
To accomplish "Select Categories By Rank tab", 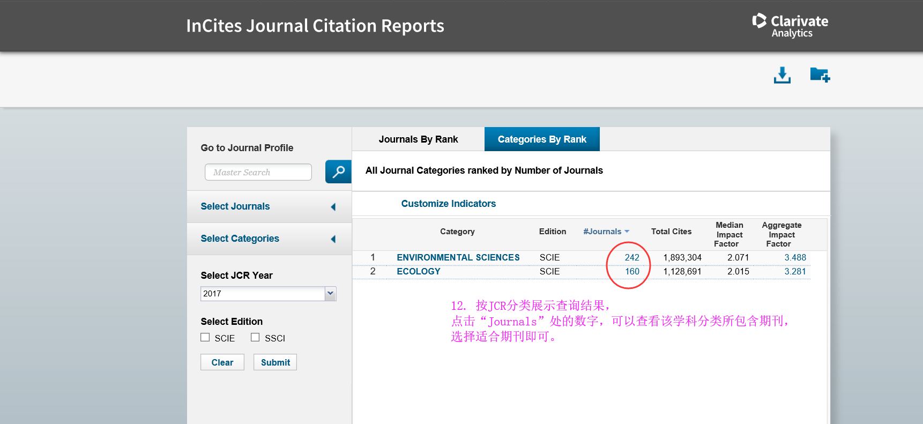I will pyautogui.click(x=542, y=139).
